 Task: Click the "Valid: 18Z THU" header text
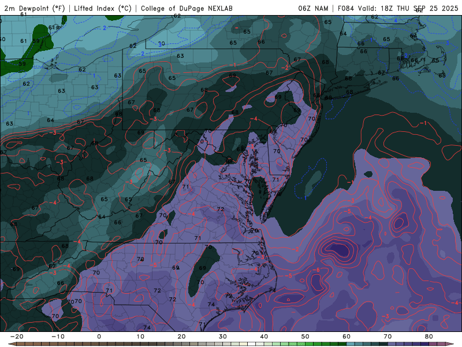[x=383, y=8]
